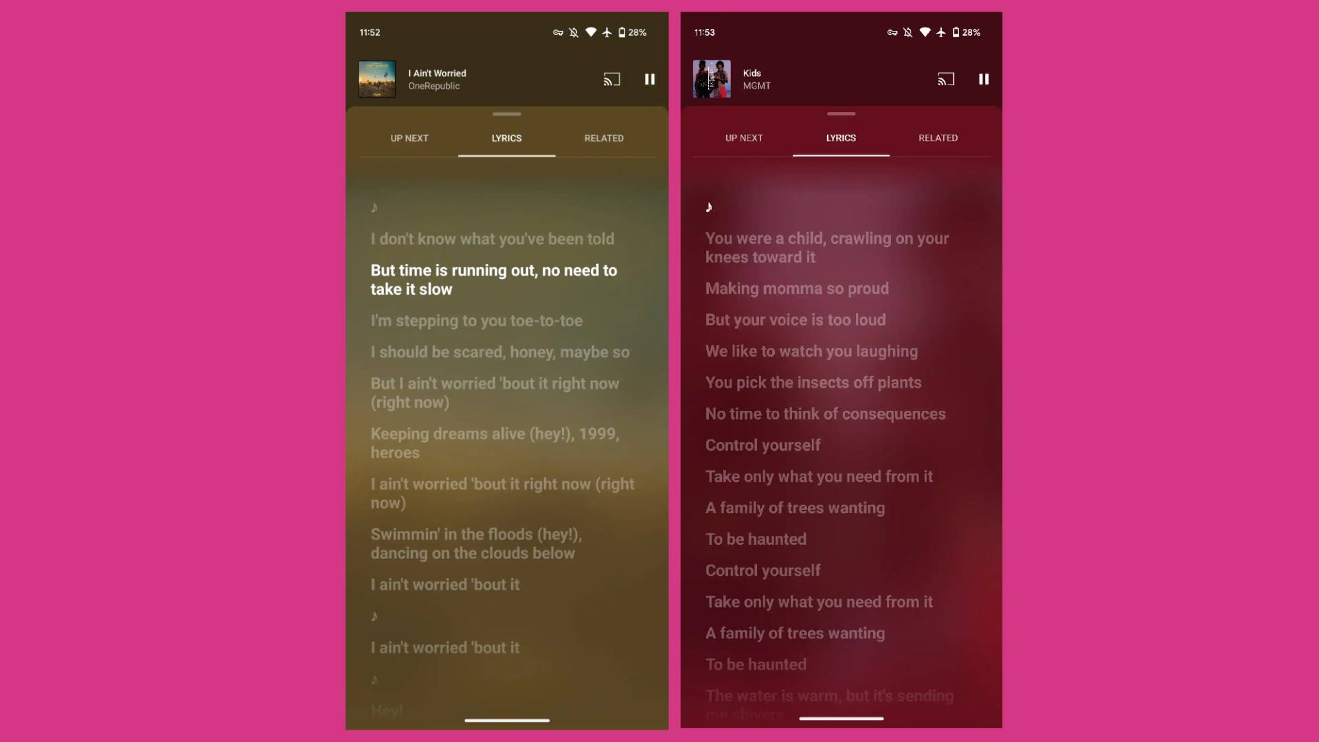The height and width of the screenshot is (742, 1319).
Task: Tap I Ain't Worried song title
Action: point(437,74)
